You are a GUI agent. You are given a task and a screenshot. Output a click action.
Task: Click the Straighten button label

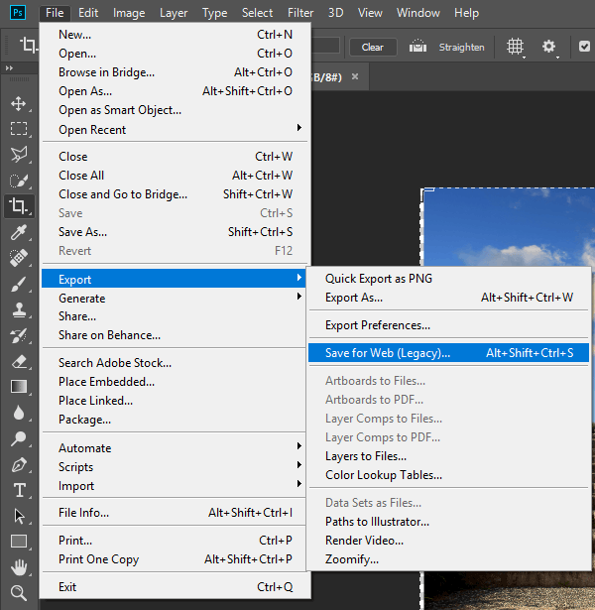(461, 47)
